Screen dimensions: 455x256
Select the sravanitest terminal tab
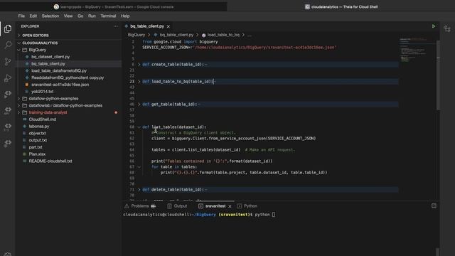point(215,206)
